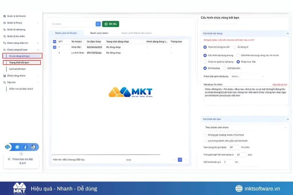Open the Facebook icon near the bottom left
The image size is (293, 195).
pos(25,147)
